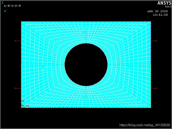Pick the lower left red force arrow
The image size is (172, 129).
pos(18,88)
